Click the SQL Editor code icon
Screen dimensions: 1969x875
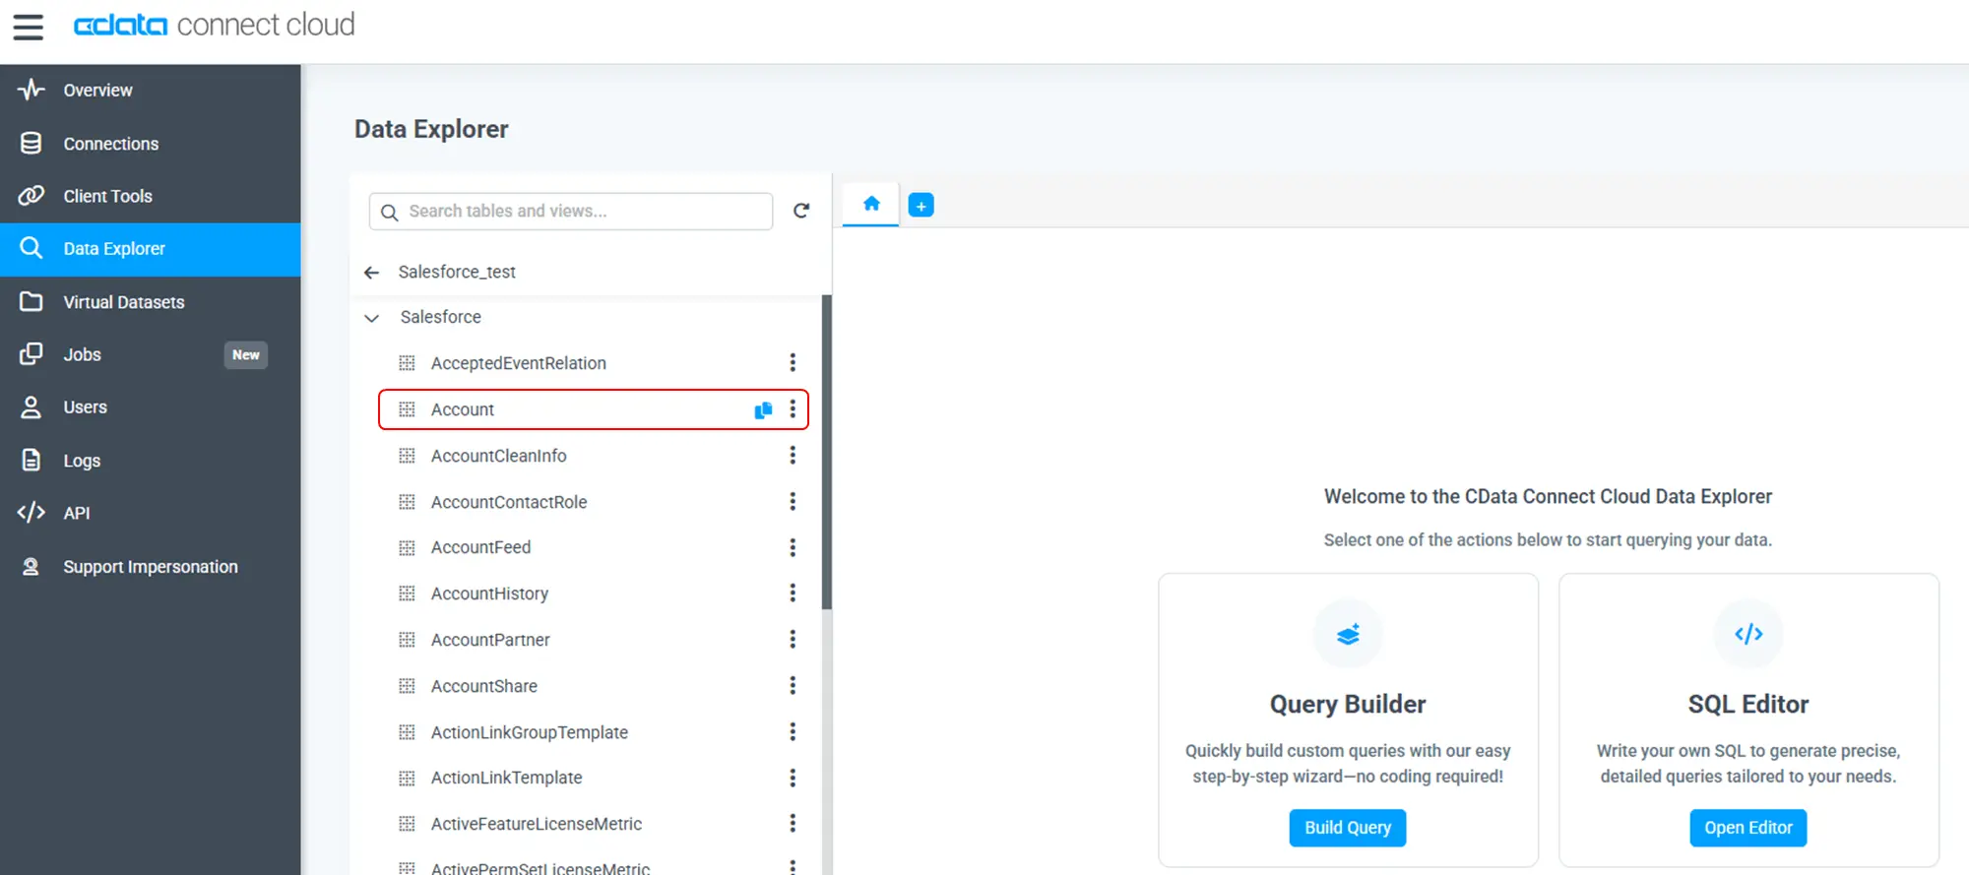[x=1748, y=634]
